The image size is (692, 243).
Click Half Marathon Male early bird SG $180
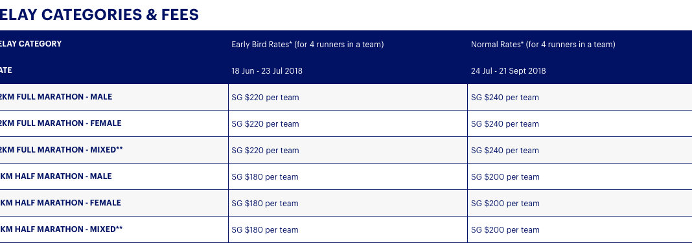[265, 176]
